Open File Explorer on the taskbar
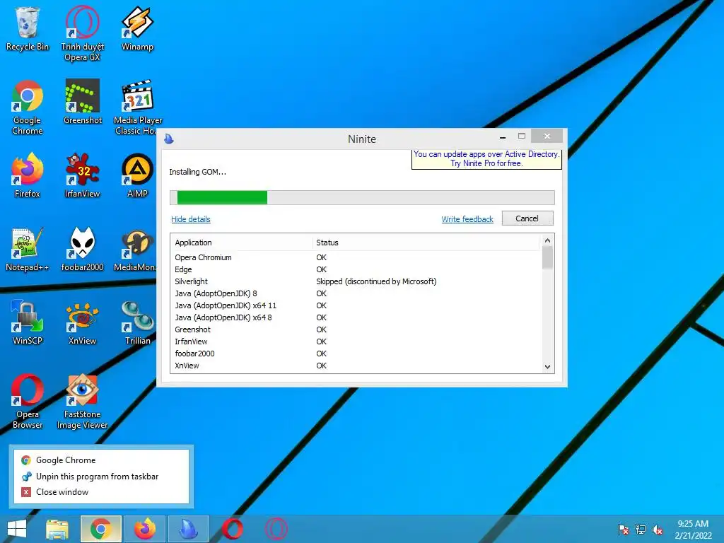Image resolution: width=724 pixels, height=543 pixels. coord(57,529)
